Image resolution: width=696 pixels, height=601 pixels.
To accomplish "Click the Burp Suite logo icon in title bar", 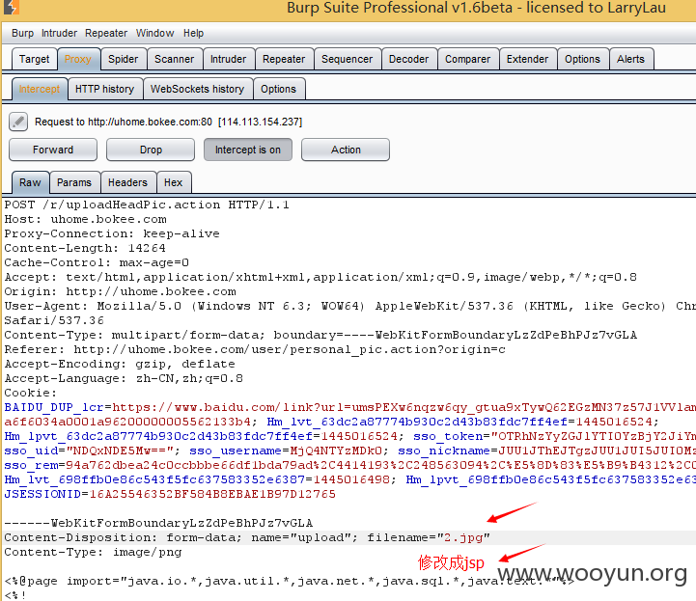I will tap(12, 7).
